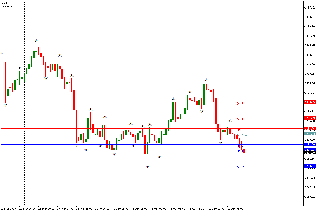Click the red 1293.76 price tag
Viewport: 319px width, 212px height.
pyautogui.click(x=310, y=129)
